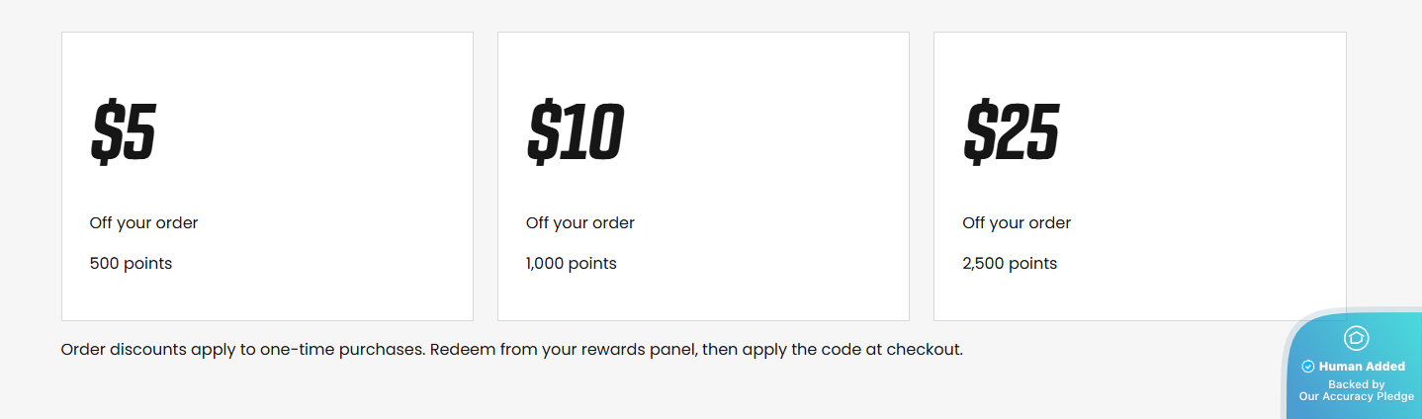
Task: Select the $5 off reward card
Action: [267, 176]
